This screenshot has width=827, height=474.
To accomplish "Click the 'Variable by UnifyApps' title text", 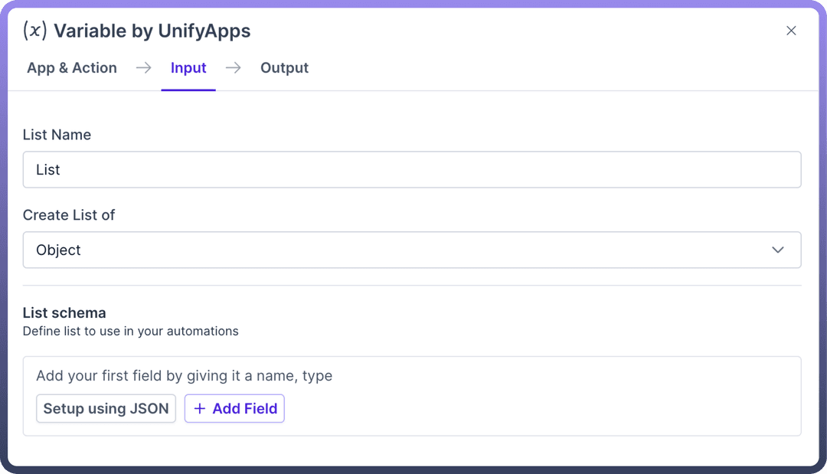I will 152,31.
